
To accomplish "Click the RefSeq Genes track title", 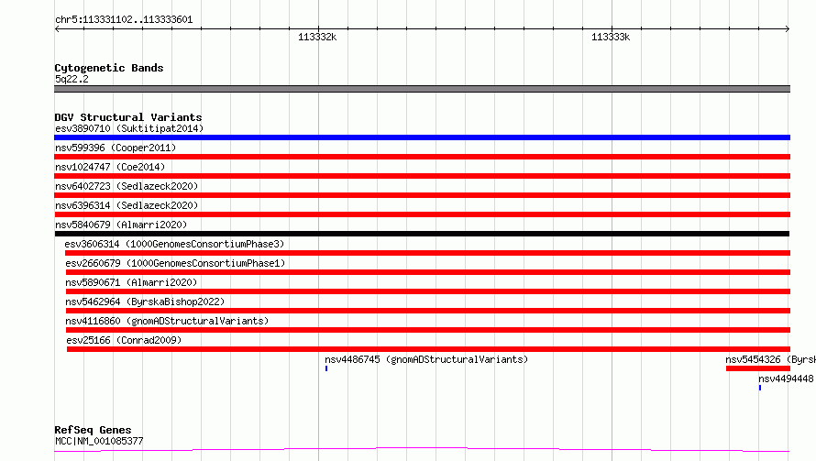I will click(x=93, y=430).
